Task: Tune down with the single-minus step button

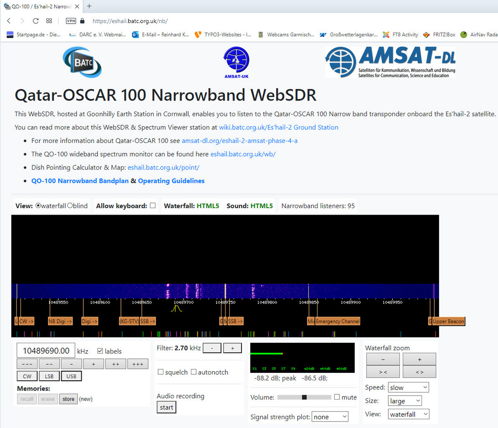Action: [x=71, y=364]
